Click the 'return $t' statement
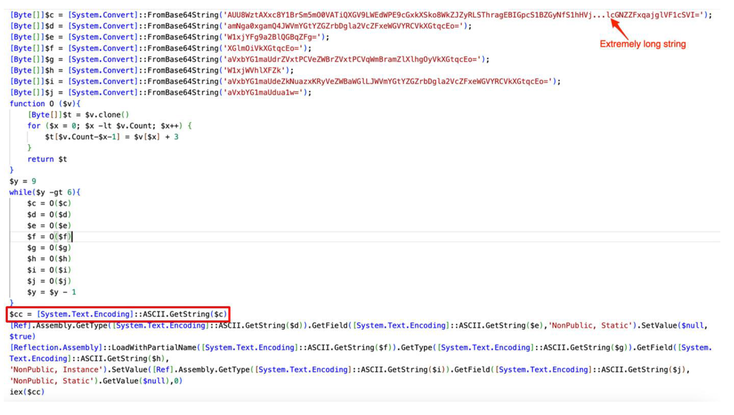 tap(47, 160)
